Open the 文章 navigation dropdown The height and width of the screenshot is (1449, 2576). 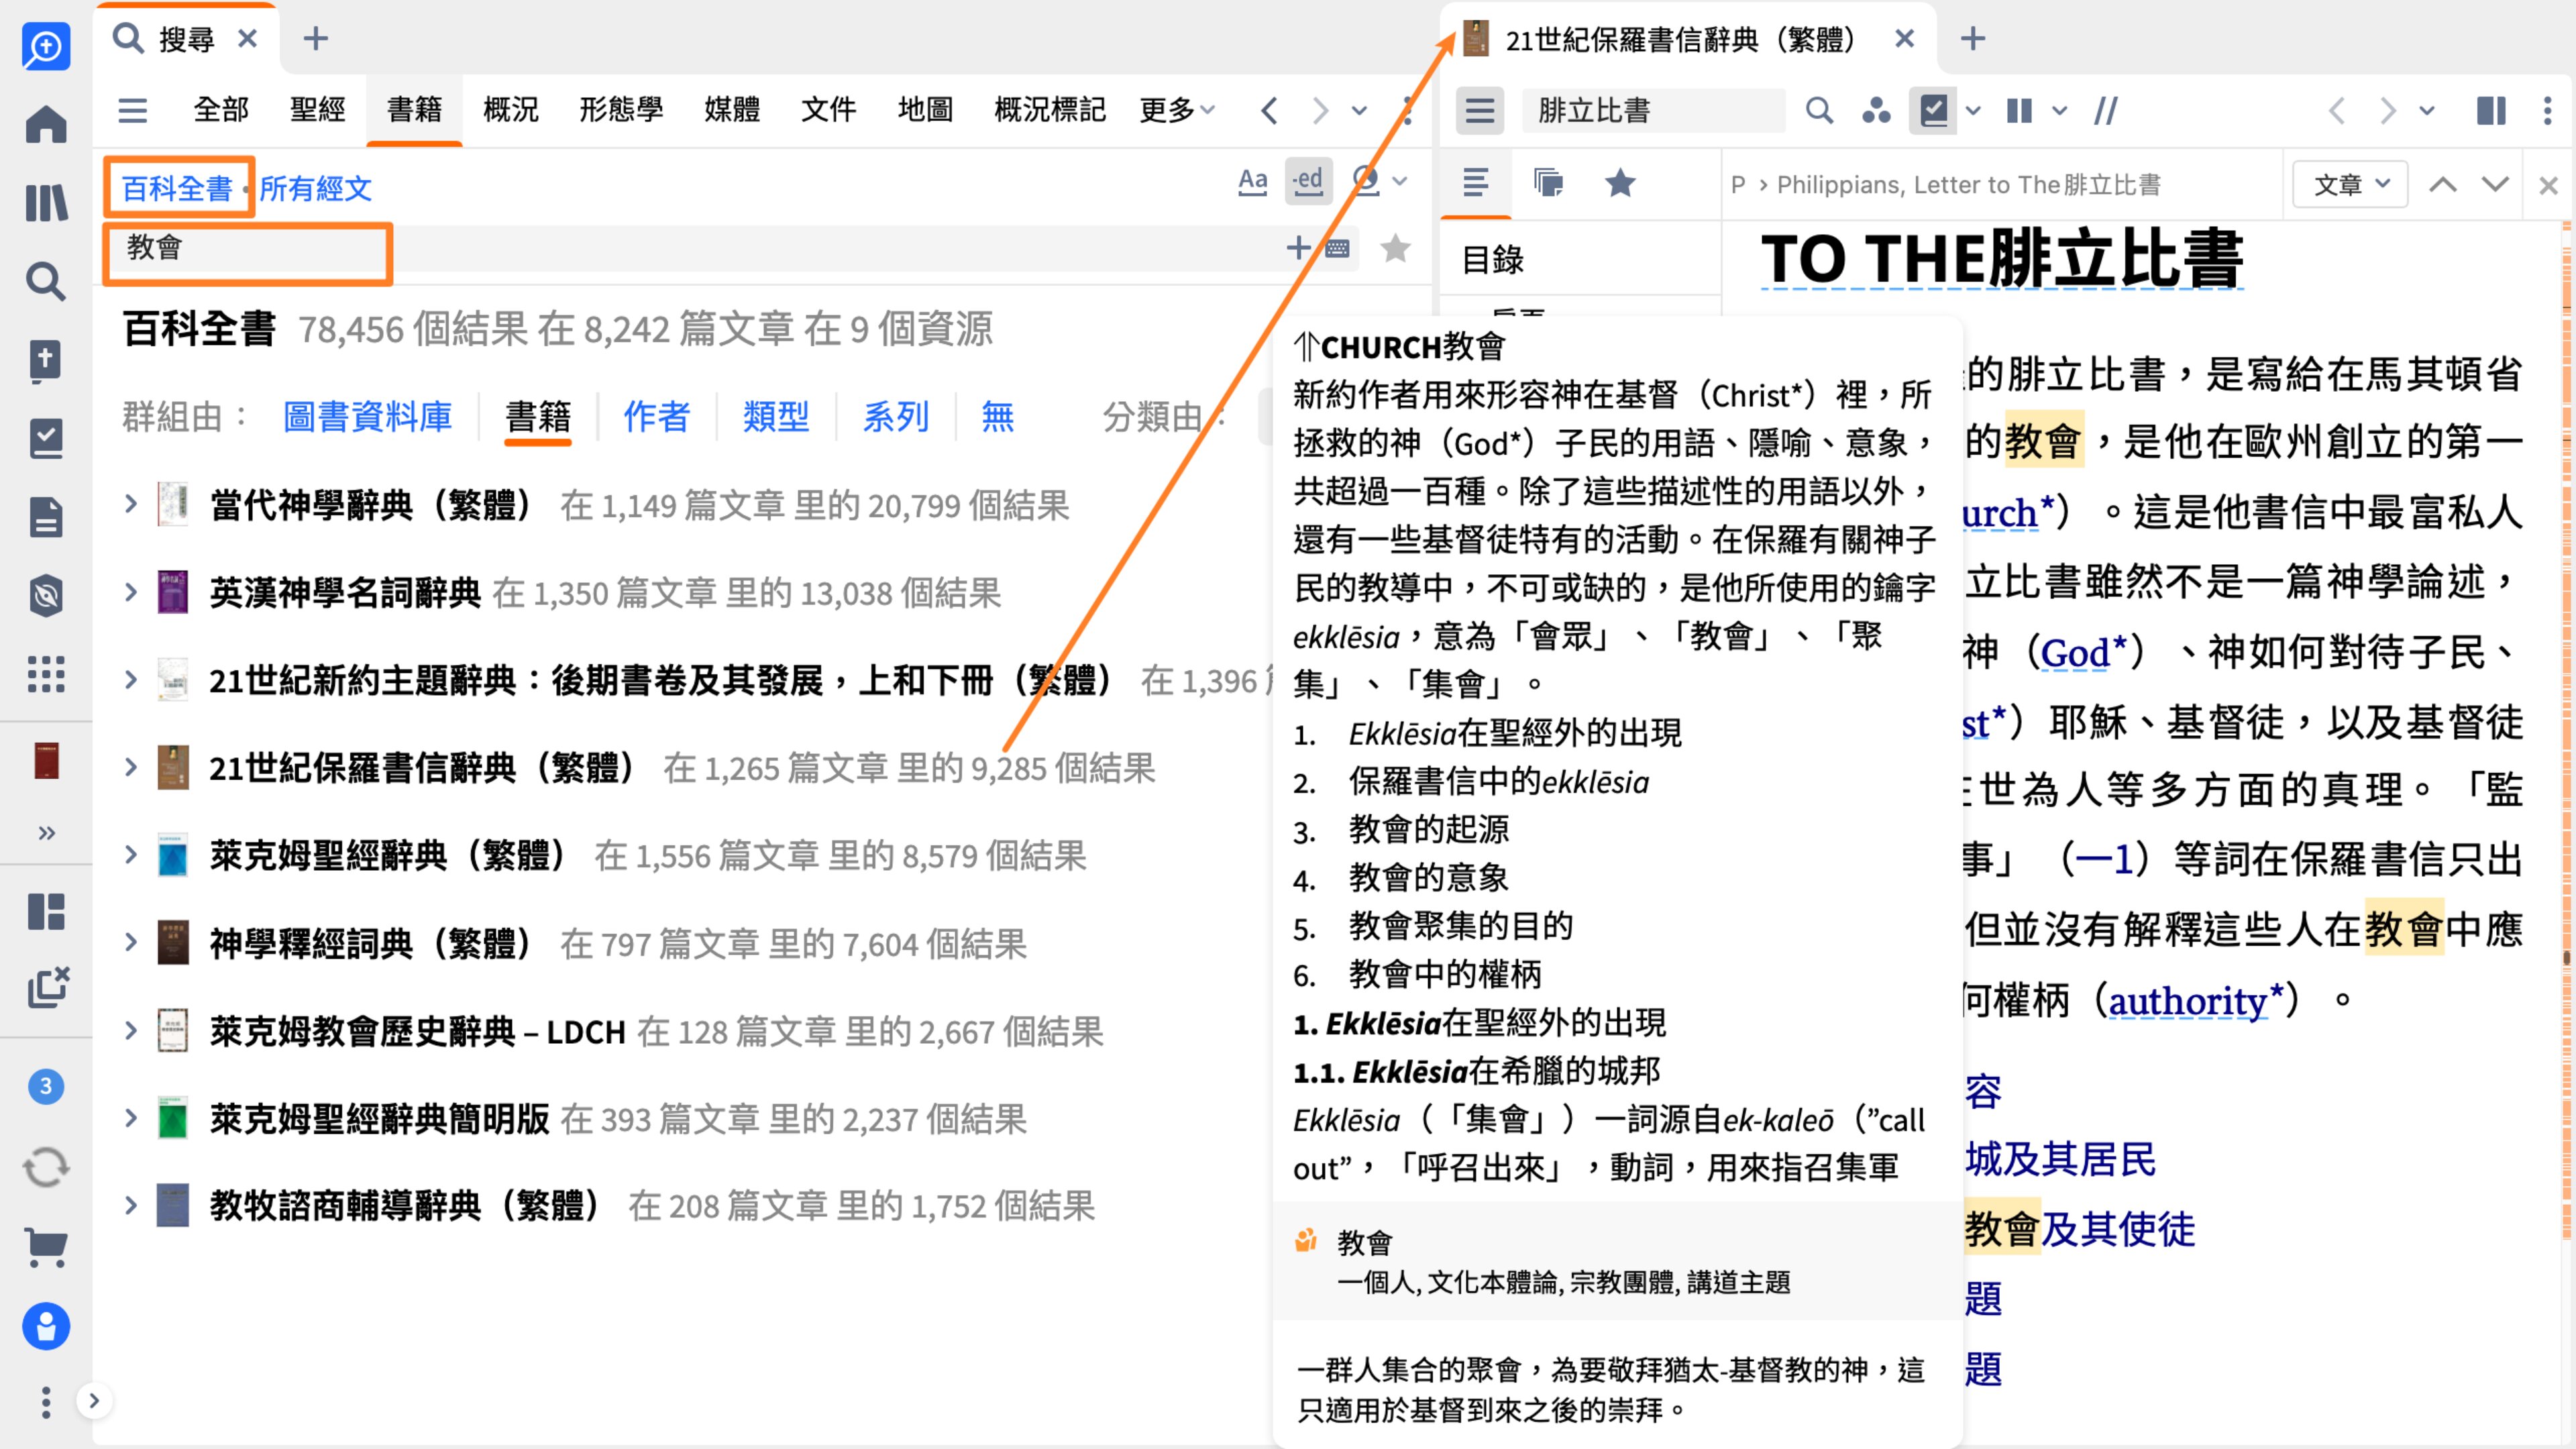(x=2350, y=184)
